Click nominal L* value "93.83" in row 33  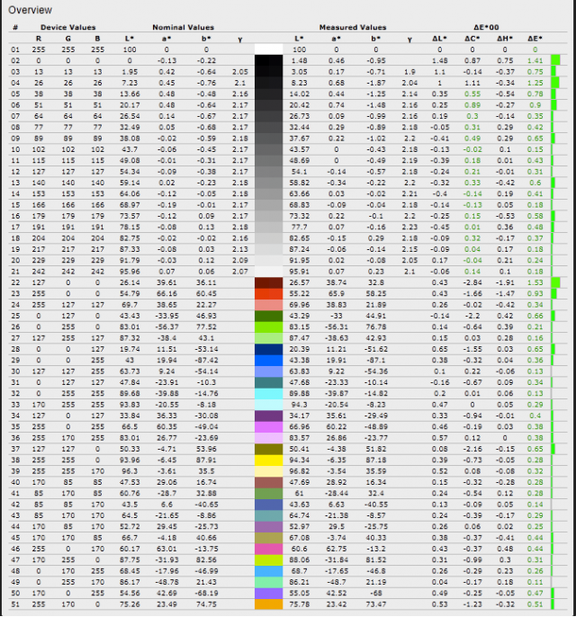coord(129,405)
